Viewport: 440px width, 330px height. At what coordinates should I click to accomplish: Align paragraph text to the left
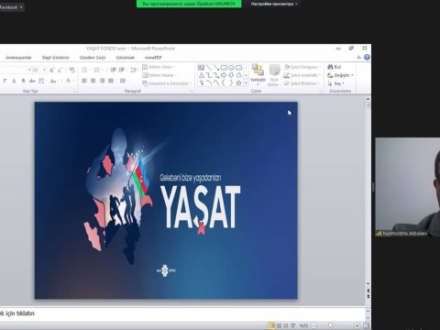coord(84,81)
